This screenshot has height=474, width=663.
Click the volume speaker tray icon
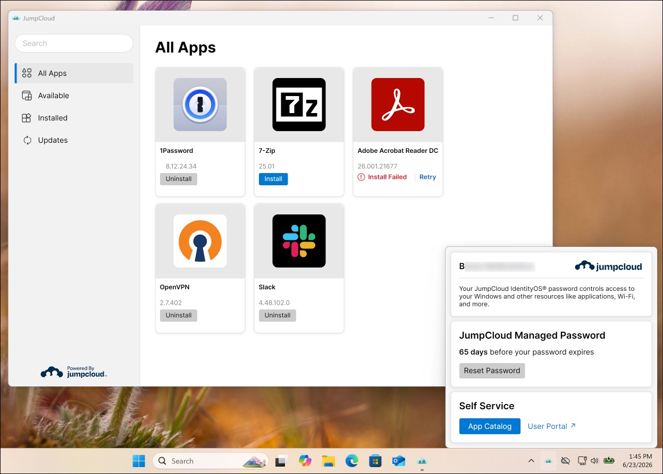click(x=594, y=461)
